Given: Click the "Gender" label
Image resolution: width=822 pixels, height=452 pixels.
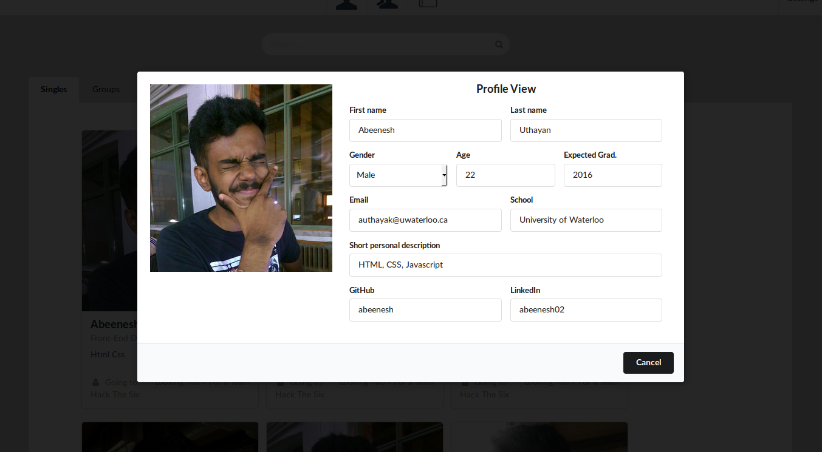Looking at the screenshot, I should 362,155.
